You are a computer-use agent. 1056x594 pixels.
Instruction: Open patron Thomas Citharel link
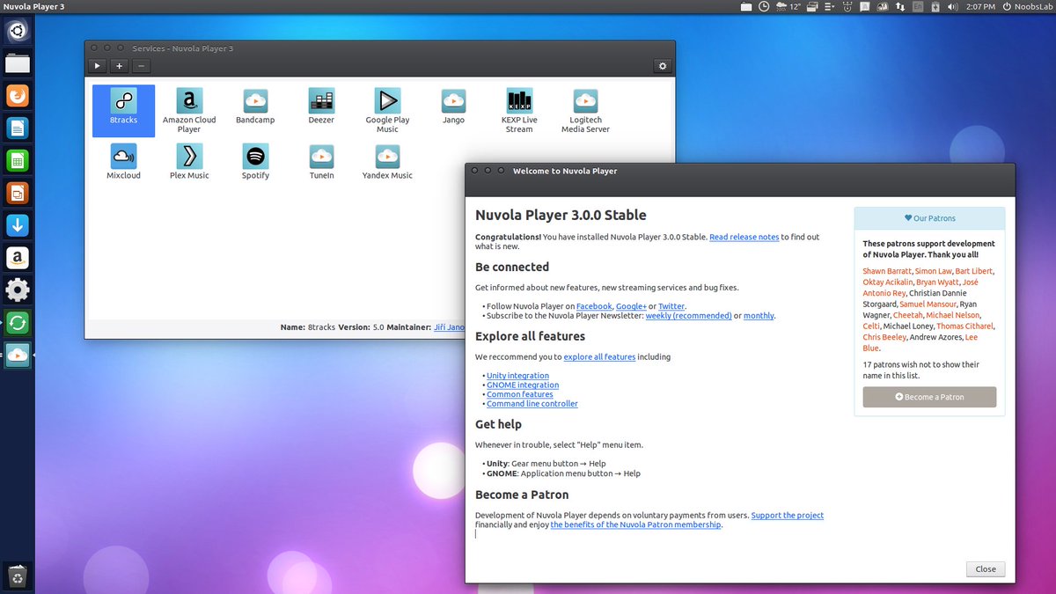[965, 326]
